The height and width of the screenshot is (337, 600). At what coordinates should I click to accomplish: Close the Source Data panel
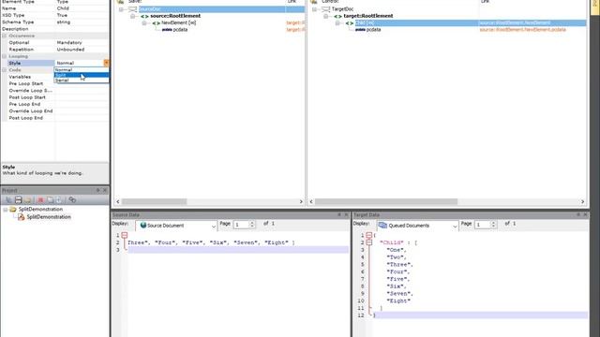tap(346, 214)
